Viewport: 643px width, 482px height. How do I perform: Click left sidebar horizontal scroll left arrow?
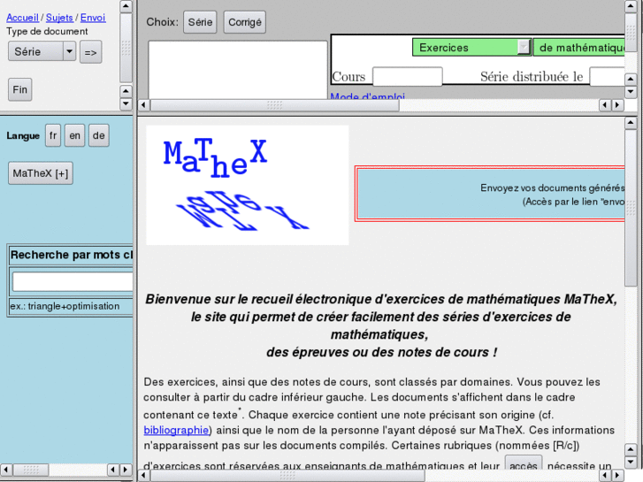pyautogui.click(x=5, y=470)
